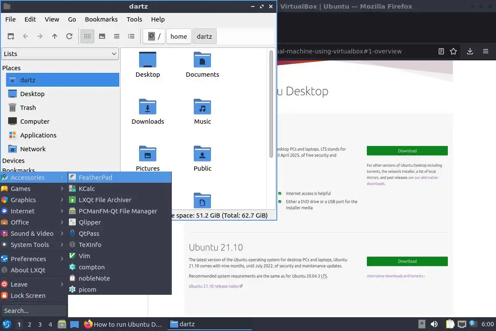Open Firefox downloads panel icon
The height and width of the screenshot is (331, 496).
[x=470, y=51]
